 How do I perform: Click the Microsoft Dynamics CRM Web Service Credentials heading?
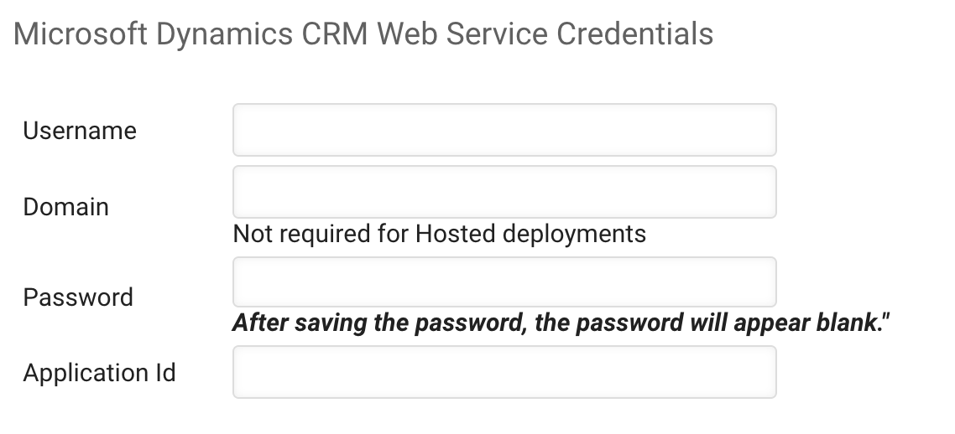tap(363, 34)
